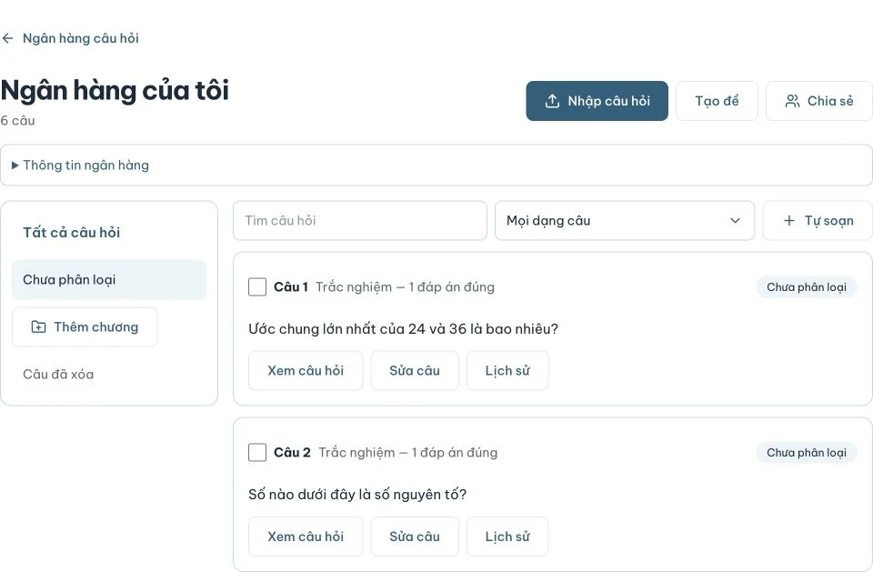Click Sửa câu for Câu 1
Screen dimensions: 873x582
(x=415, y=370)
